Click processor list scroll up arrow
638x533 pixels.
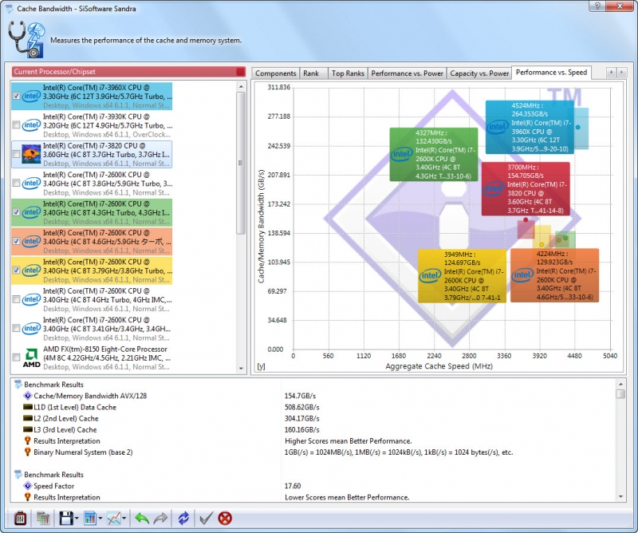(241, 86)
